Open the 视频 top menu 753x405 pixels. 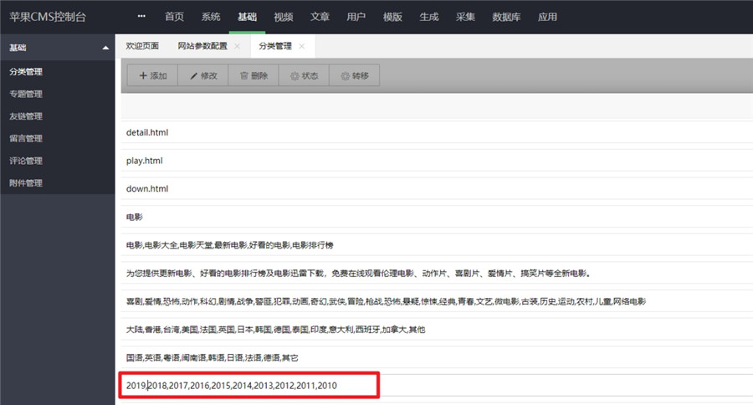[x=284, y=17]
